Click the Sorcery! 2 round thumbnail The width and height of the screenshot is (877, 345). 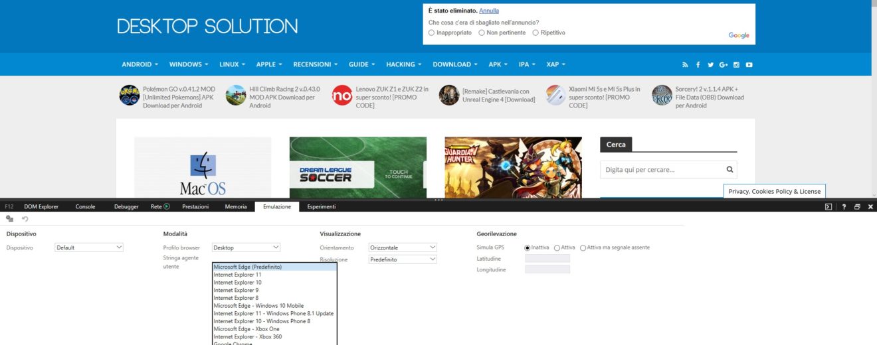[x=662, y=95]
